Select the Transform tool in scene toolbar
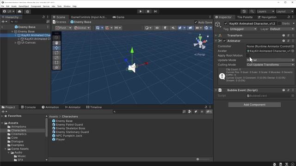296x166 pixels. coord(56,67)
